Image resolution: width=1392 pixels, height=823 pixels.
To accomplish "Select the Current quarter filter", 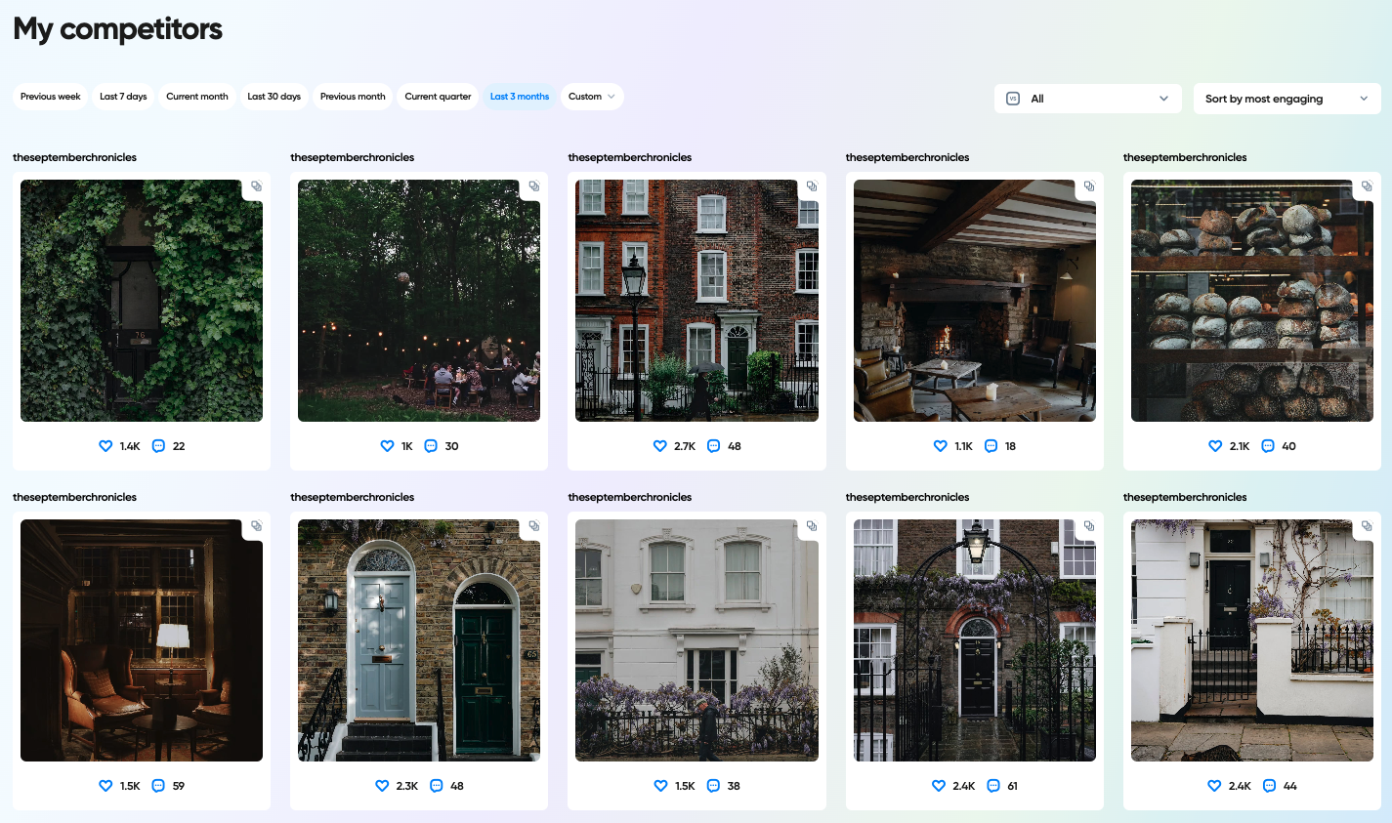I will (x=438, y=97).
